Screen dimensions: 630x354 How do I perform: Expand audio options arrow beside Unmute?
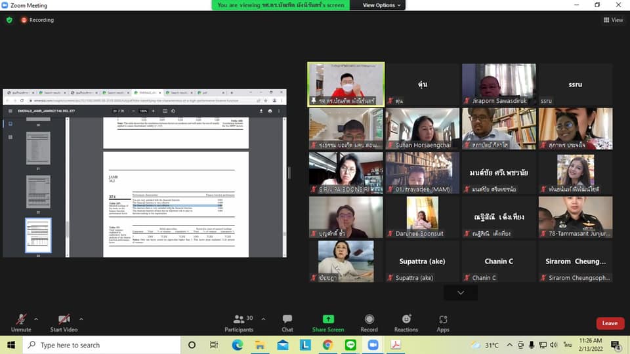(x=36, y=319)
